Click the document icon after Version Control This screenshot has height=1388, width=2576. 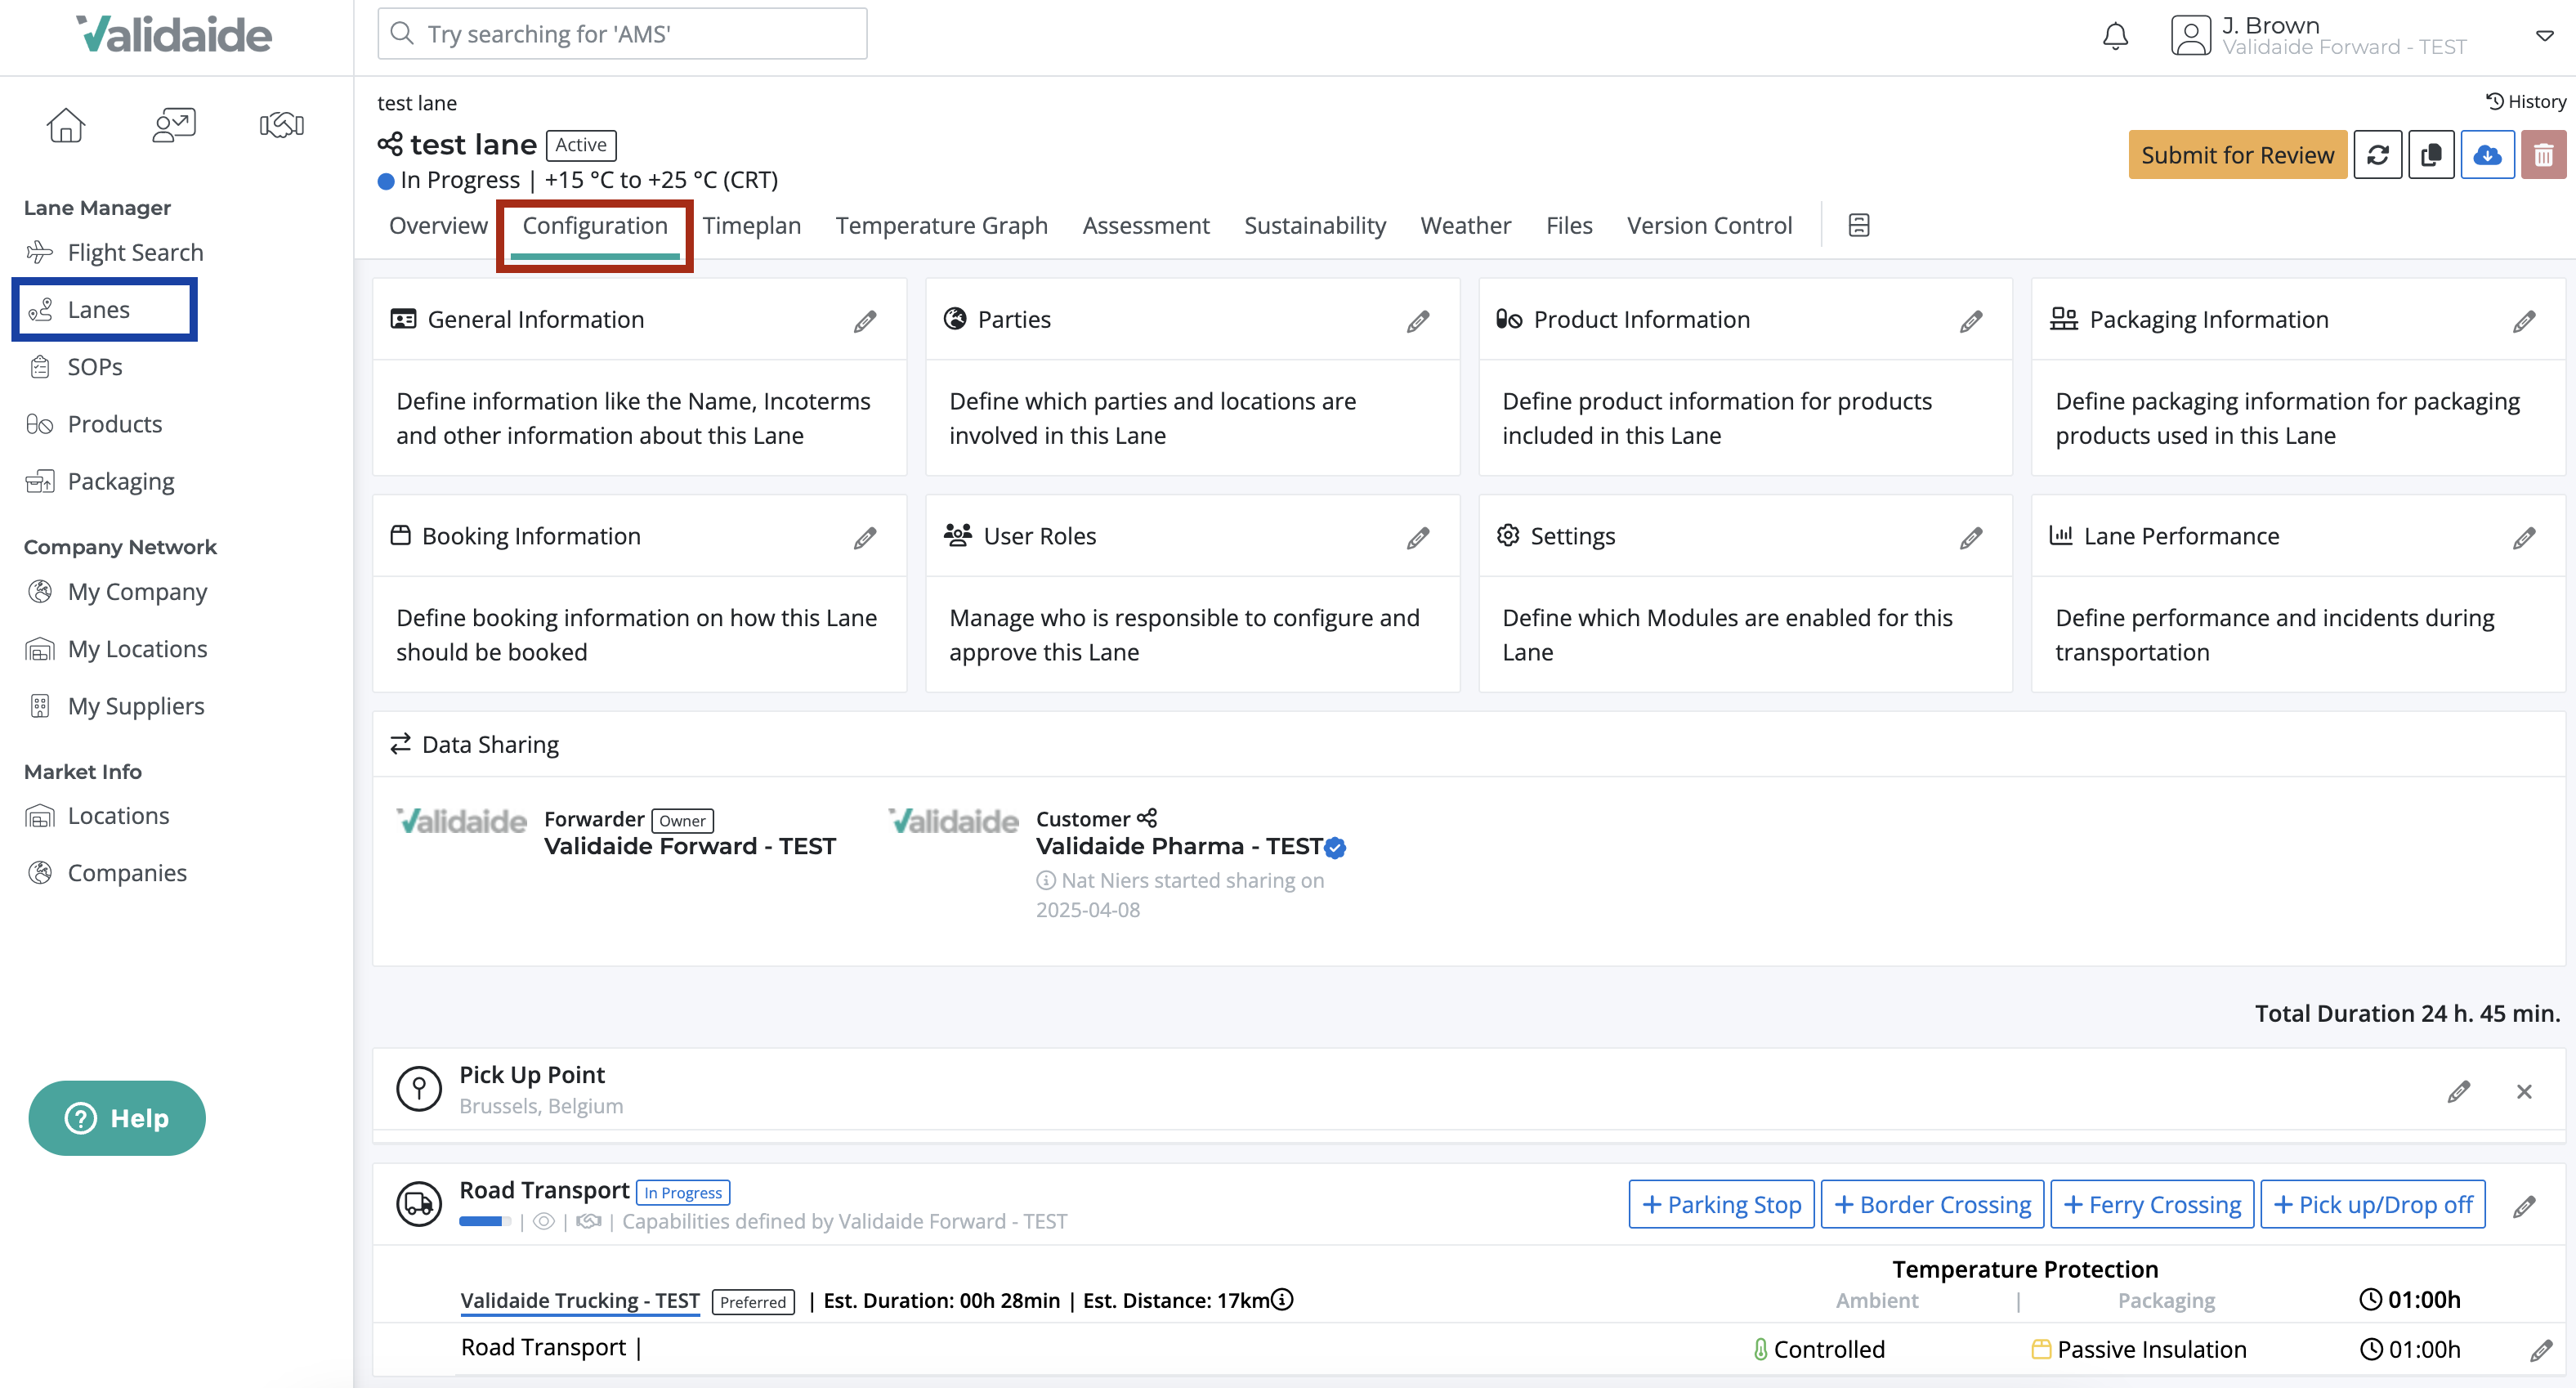point(1858,225)
